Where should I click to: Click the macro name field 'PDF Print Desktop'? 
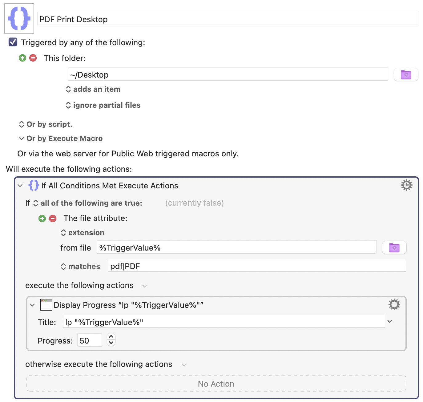pyautogui.click(x=227, y=19)
